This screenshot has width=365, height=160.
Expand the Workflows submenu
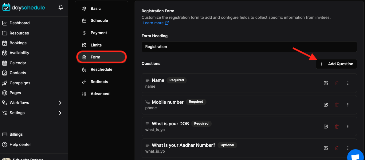coord(60,103)
